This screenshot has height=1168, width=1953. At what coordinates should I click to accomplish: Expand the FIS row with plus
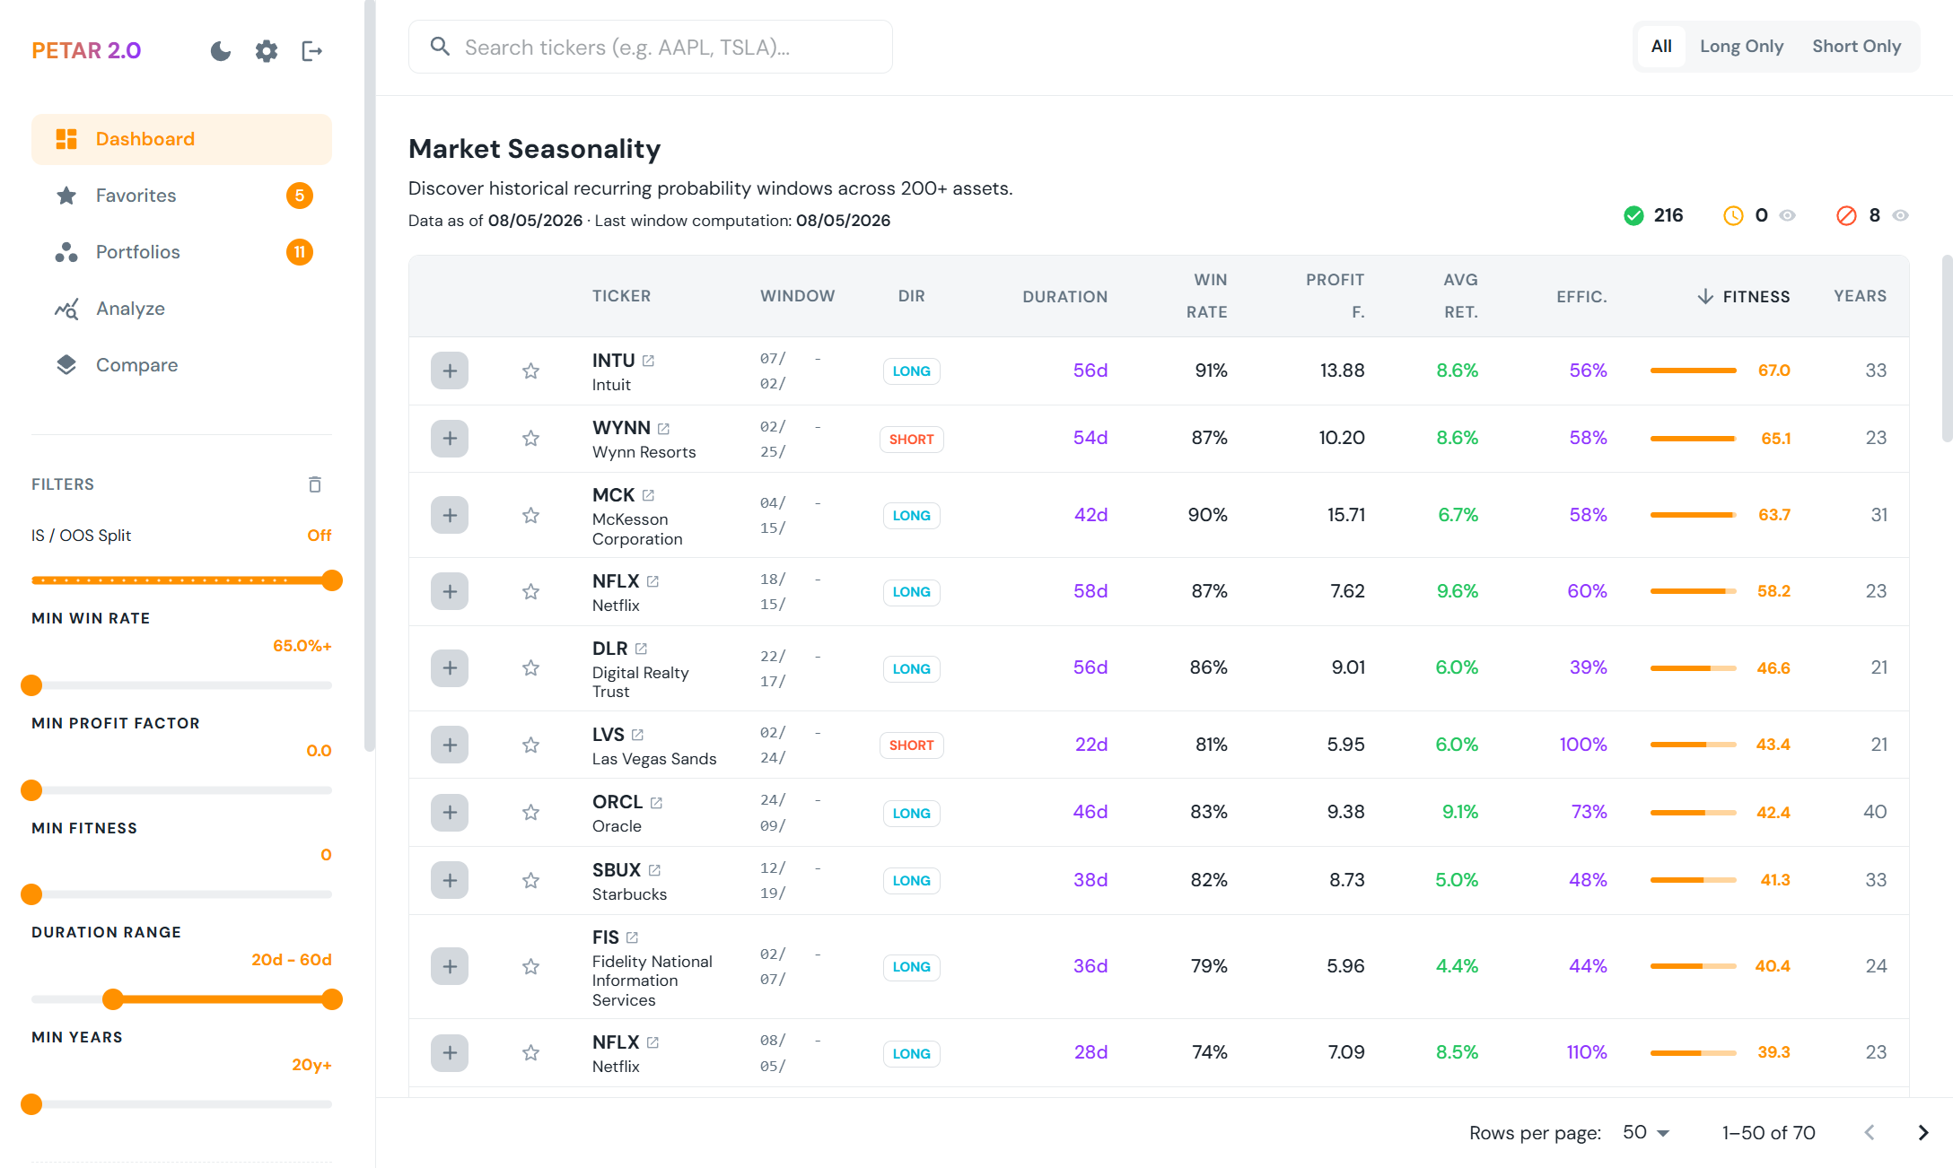(450, 966)
